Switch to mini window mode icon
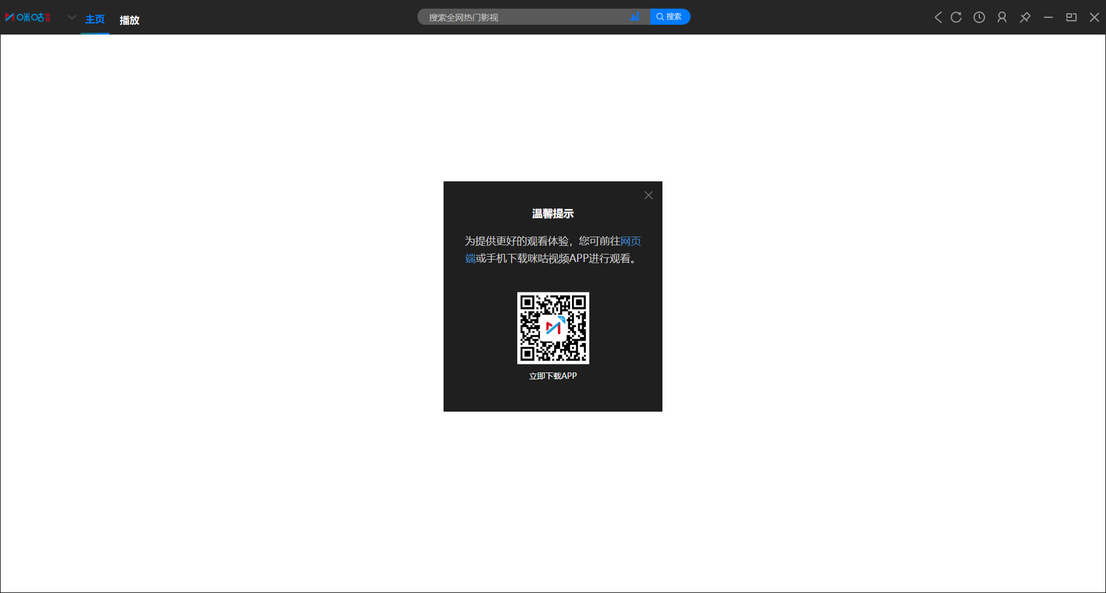1106x593 pixels. coord(1071,17)
